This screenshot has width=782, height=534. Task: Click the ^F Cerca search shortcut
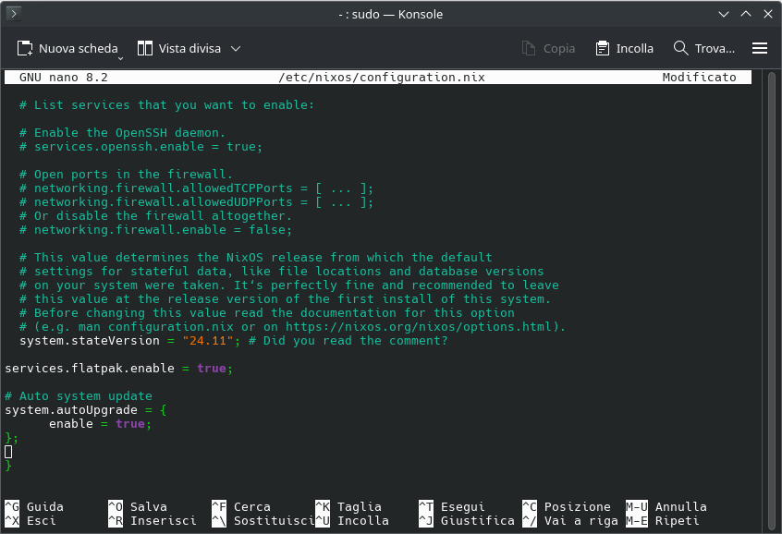click(x=242, y=506)
